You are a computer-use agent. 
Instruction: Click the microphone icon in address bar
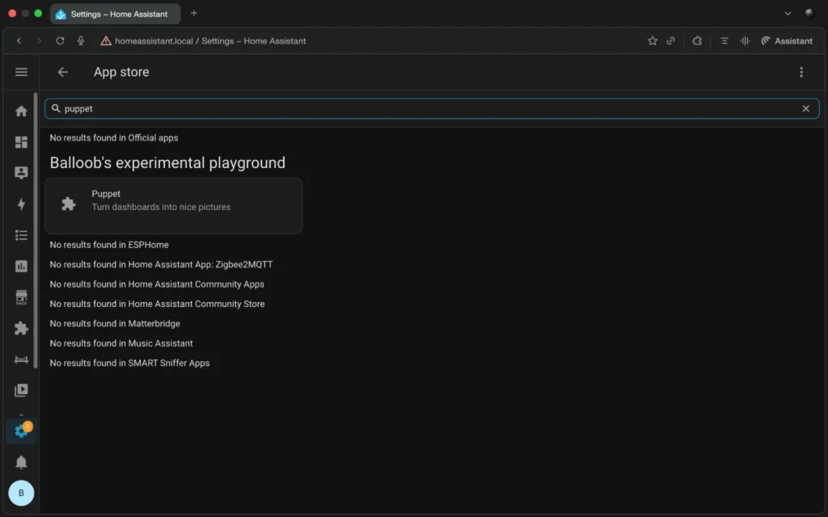pos(81,40)
